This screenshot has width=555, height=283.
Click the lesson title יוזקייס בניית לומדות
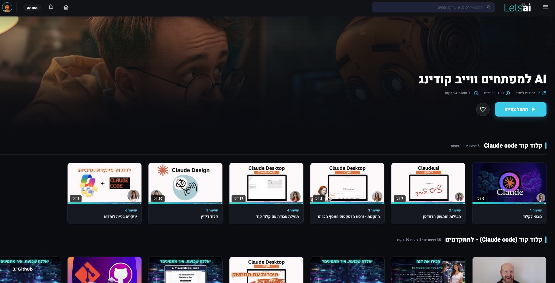coord(120,217)
